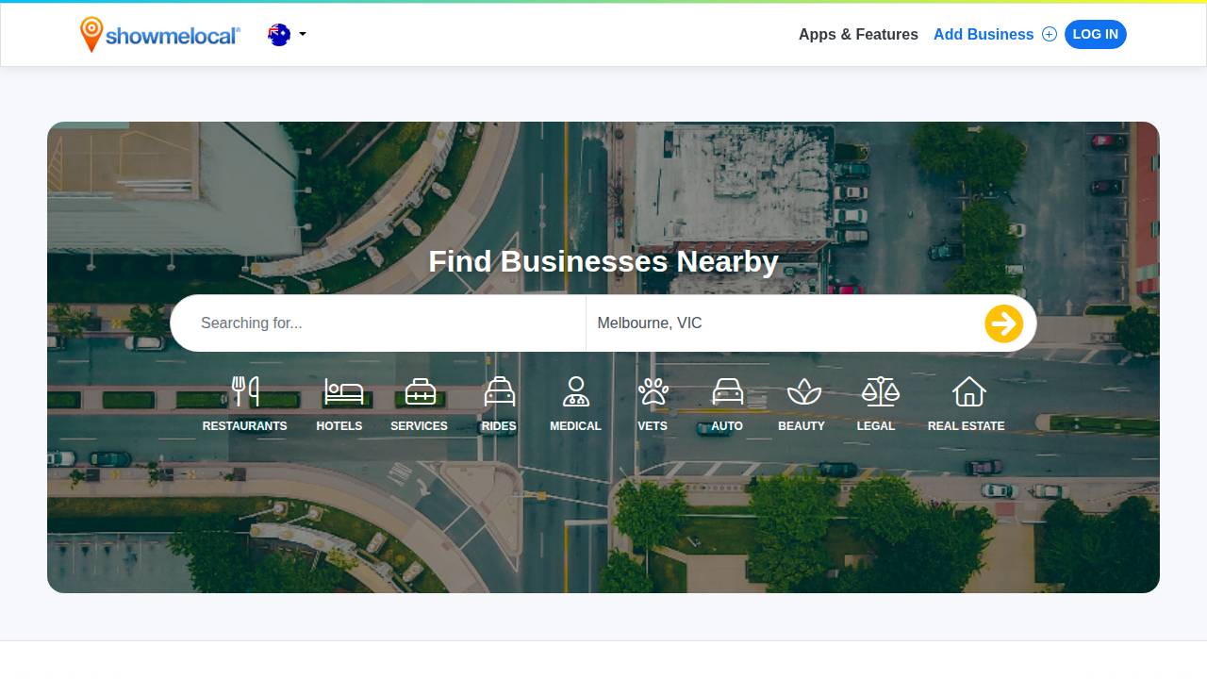Select the Beauty lotus icon

point(803,391)
